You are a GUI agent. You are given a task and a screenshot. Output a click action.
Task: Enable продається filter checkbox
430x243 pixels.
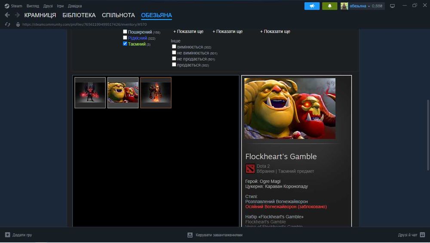pos(174,65)
